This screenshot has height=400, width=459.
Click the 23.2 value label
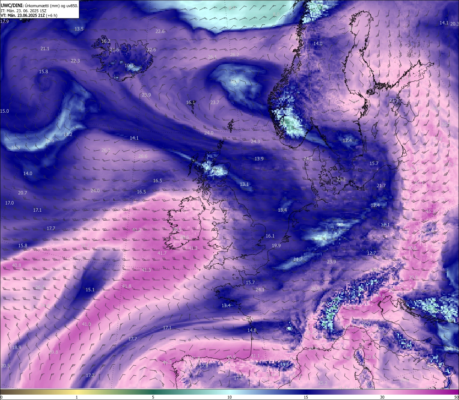pos(341,179)
